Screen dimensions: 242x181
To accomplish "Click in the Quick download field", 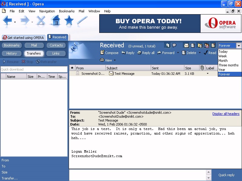I will click(34, 69).
